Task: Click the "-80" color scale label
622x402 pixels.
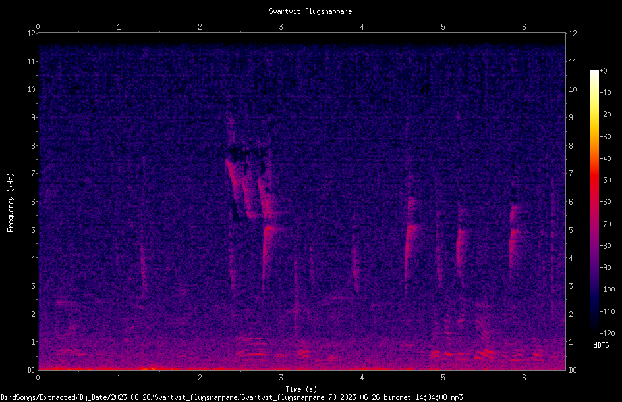Action: tap(605, 246)
